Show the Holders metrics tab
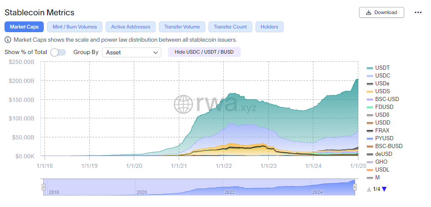431x207 pixels. pyautogui.click(x=269, y=27)
